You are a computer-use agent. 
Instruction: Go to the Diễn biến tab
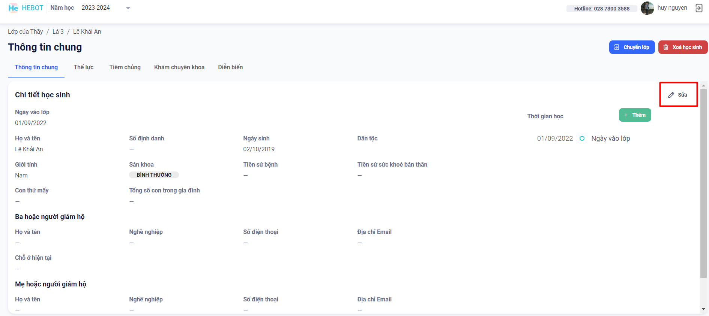[x=230, y=67]
